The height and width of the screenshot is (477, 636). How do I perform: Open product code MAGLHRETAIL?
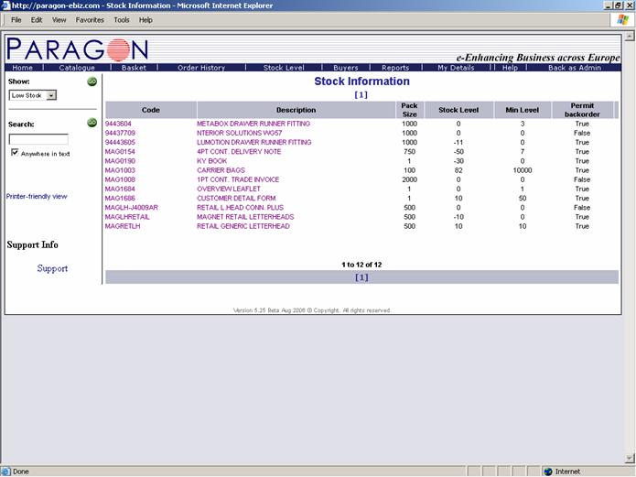point(127,217)
